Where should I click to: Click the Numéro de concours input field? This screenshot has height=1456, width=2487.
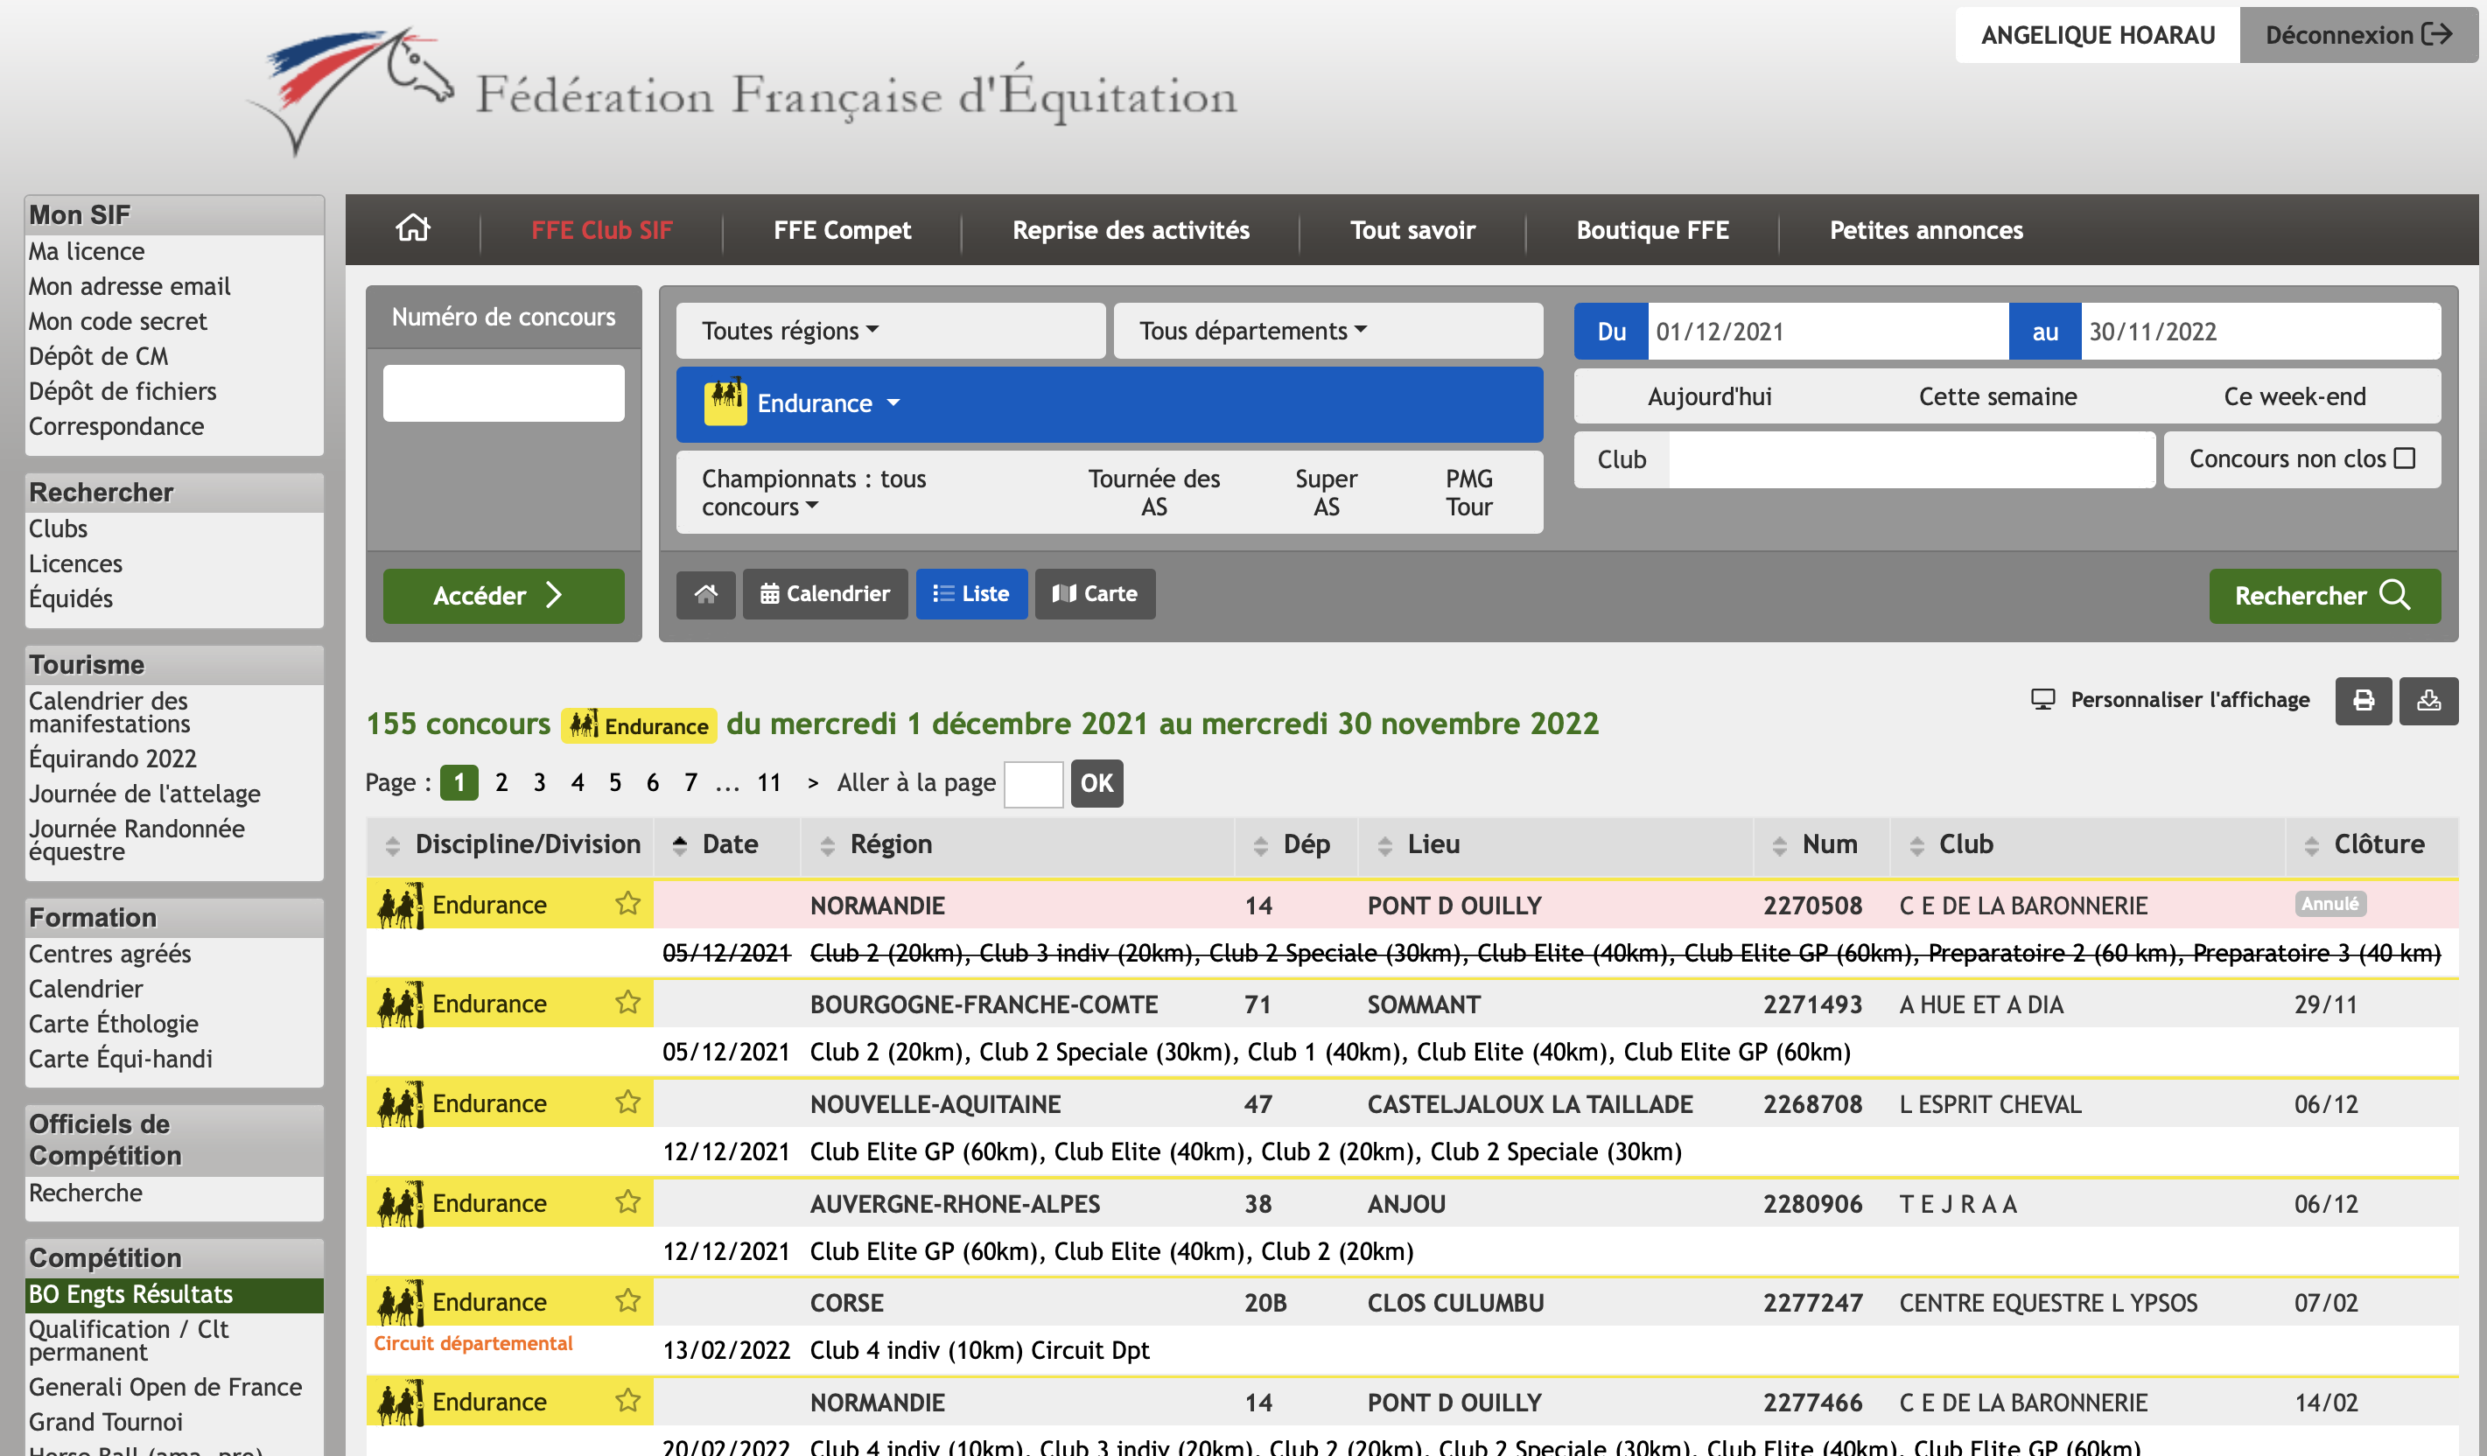(x=503, y=393)
